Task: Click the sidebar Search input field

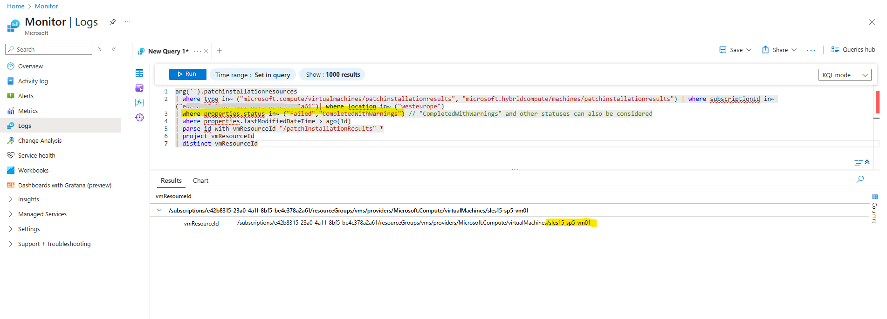Action: (x=48, y=49)
